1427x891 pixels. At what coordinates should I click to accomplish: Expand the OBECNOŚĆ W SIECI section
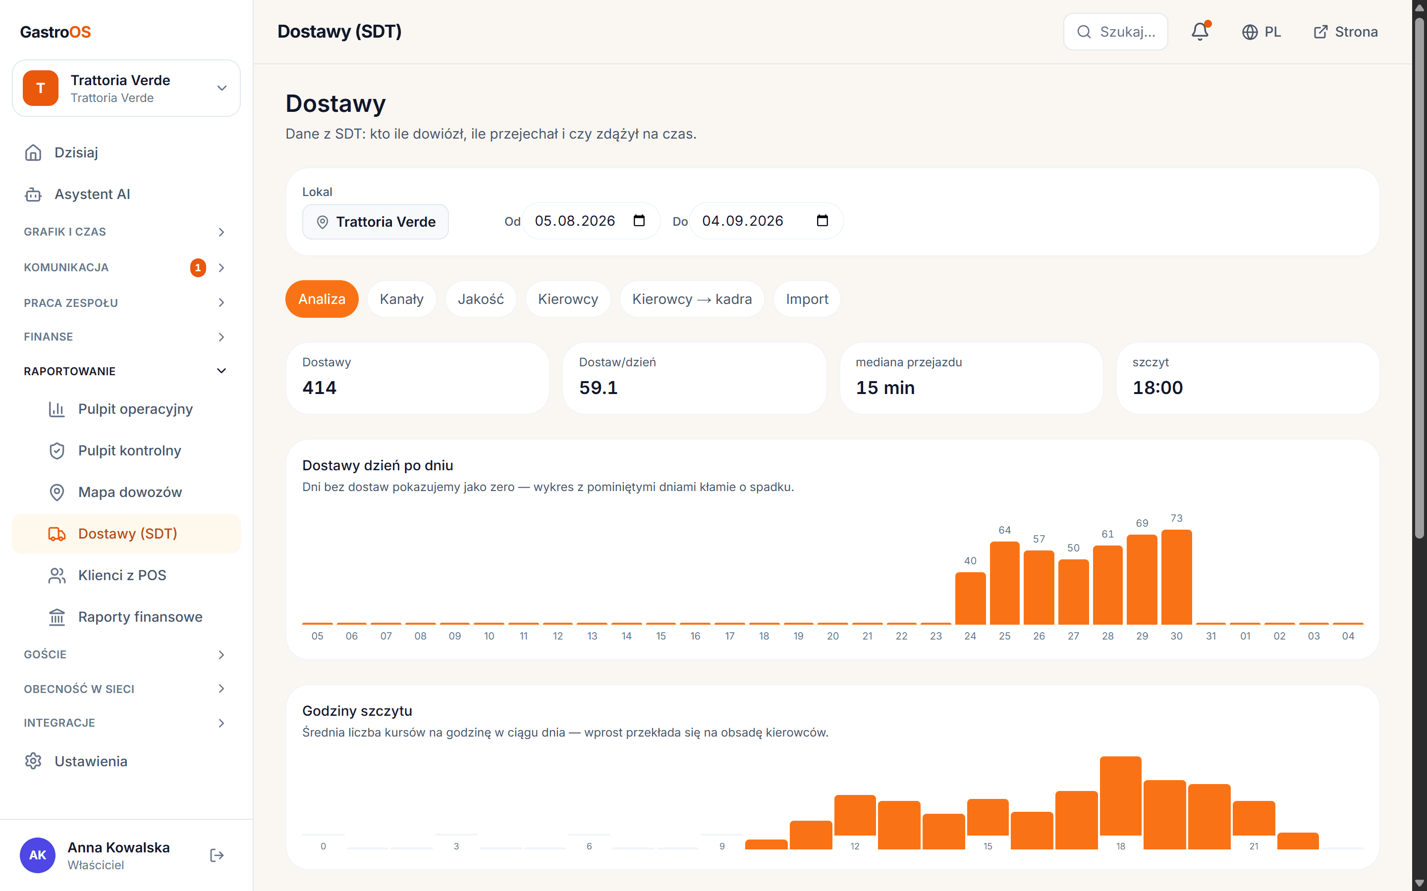(x=125, y=689)
